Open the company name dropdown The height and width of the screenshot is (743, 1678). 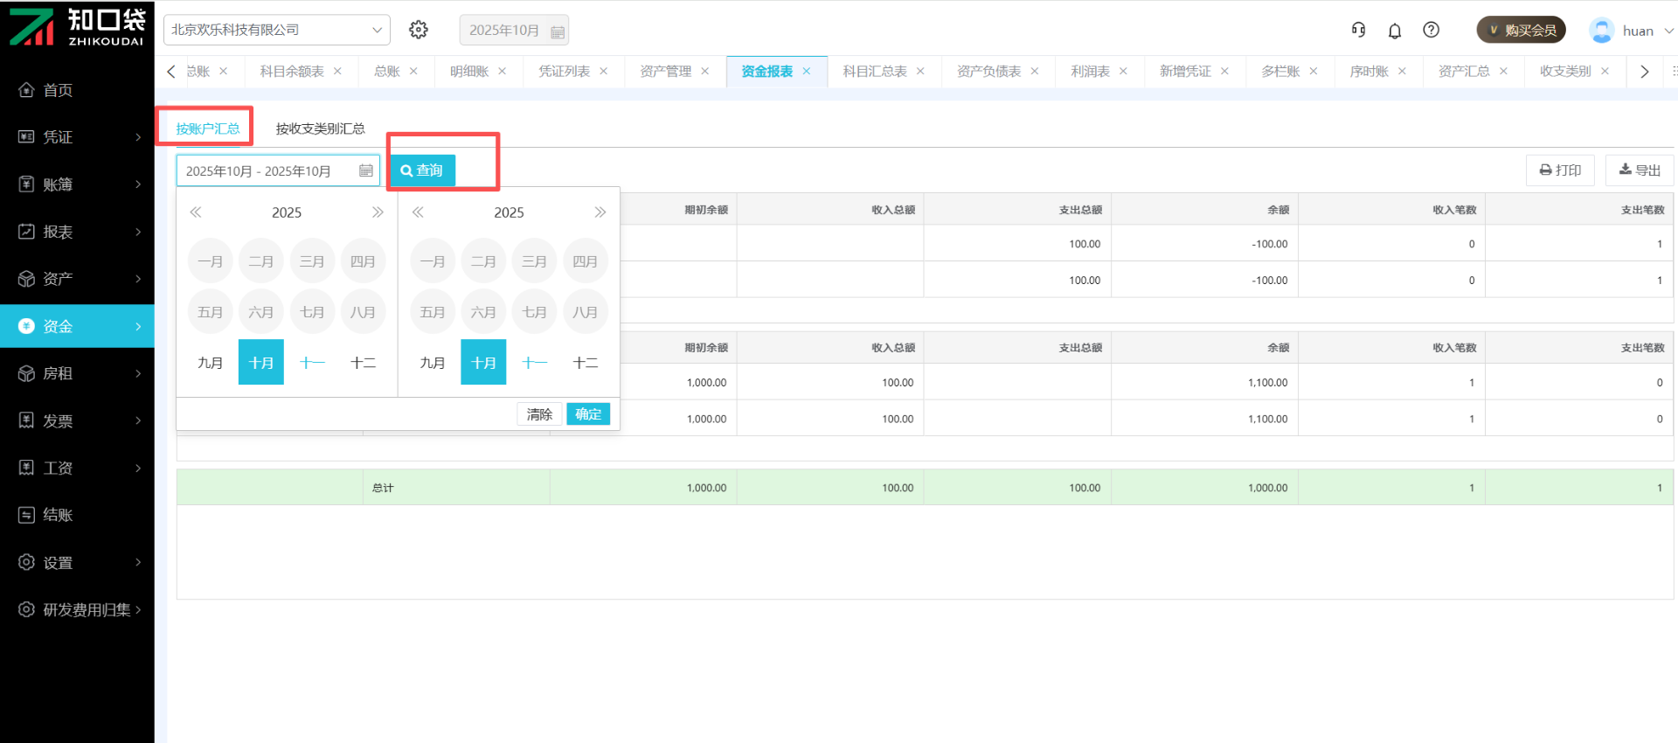(x=276, y=30)
